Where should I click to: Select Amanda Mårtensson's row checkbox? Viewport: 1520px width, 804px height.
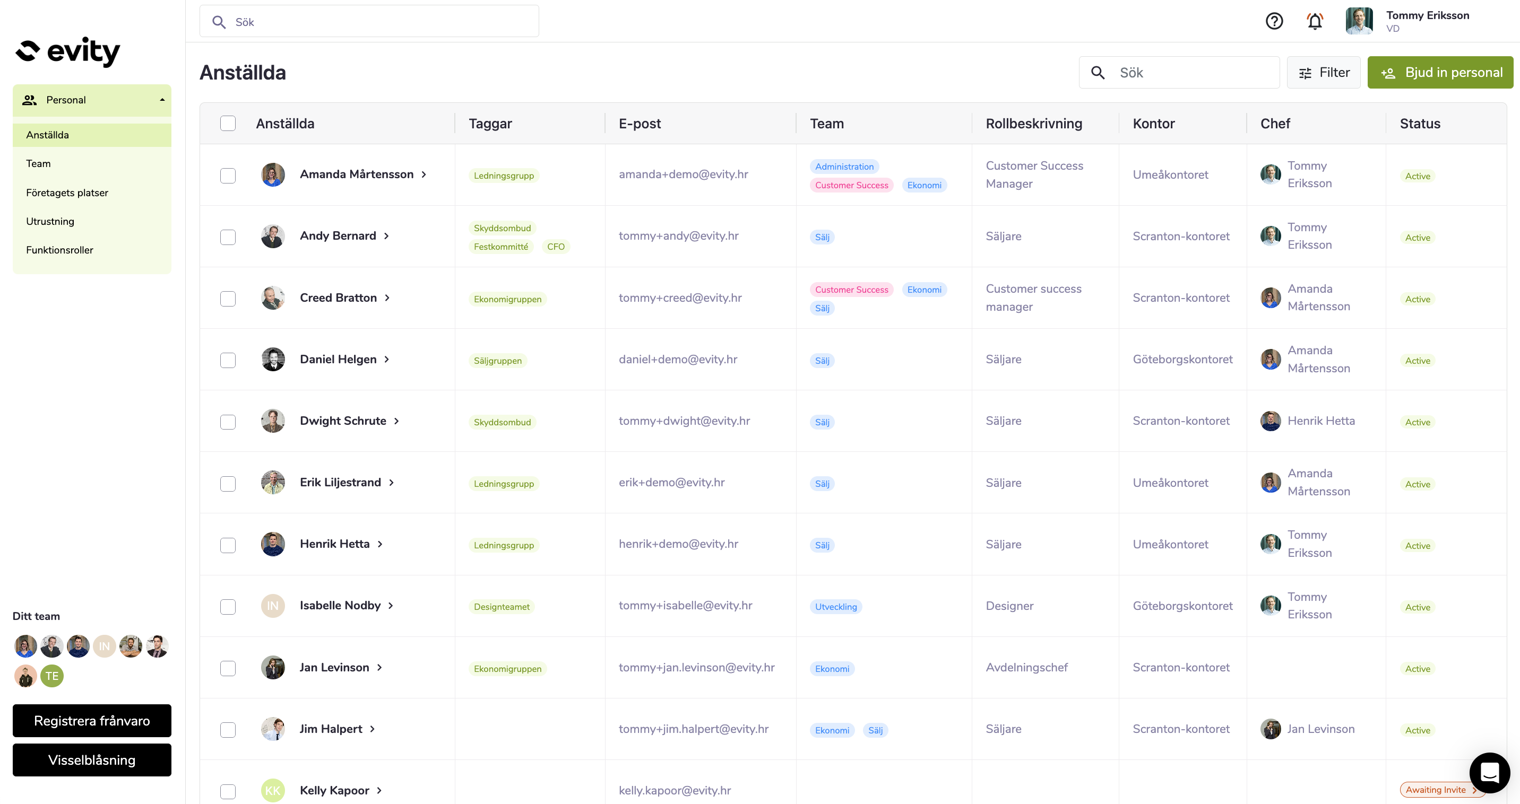(x=228, y=175)
